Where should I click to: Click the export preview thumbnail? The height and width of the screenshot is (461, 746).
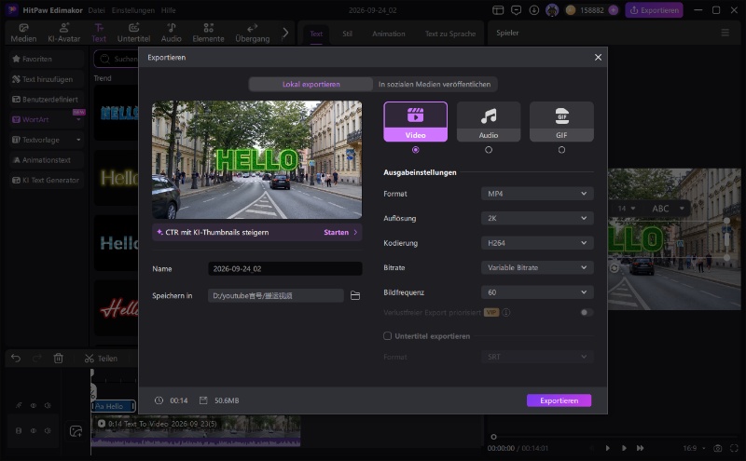point(257,159)
